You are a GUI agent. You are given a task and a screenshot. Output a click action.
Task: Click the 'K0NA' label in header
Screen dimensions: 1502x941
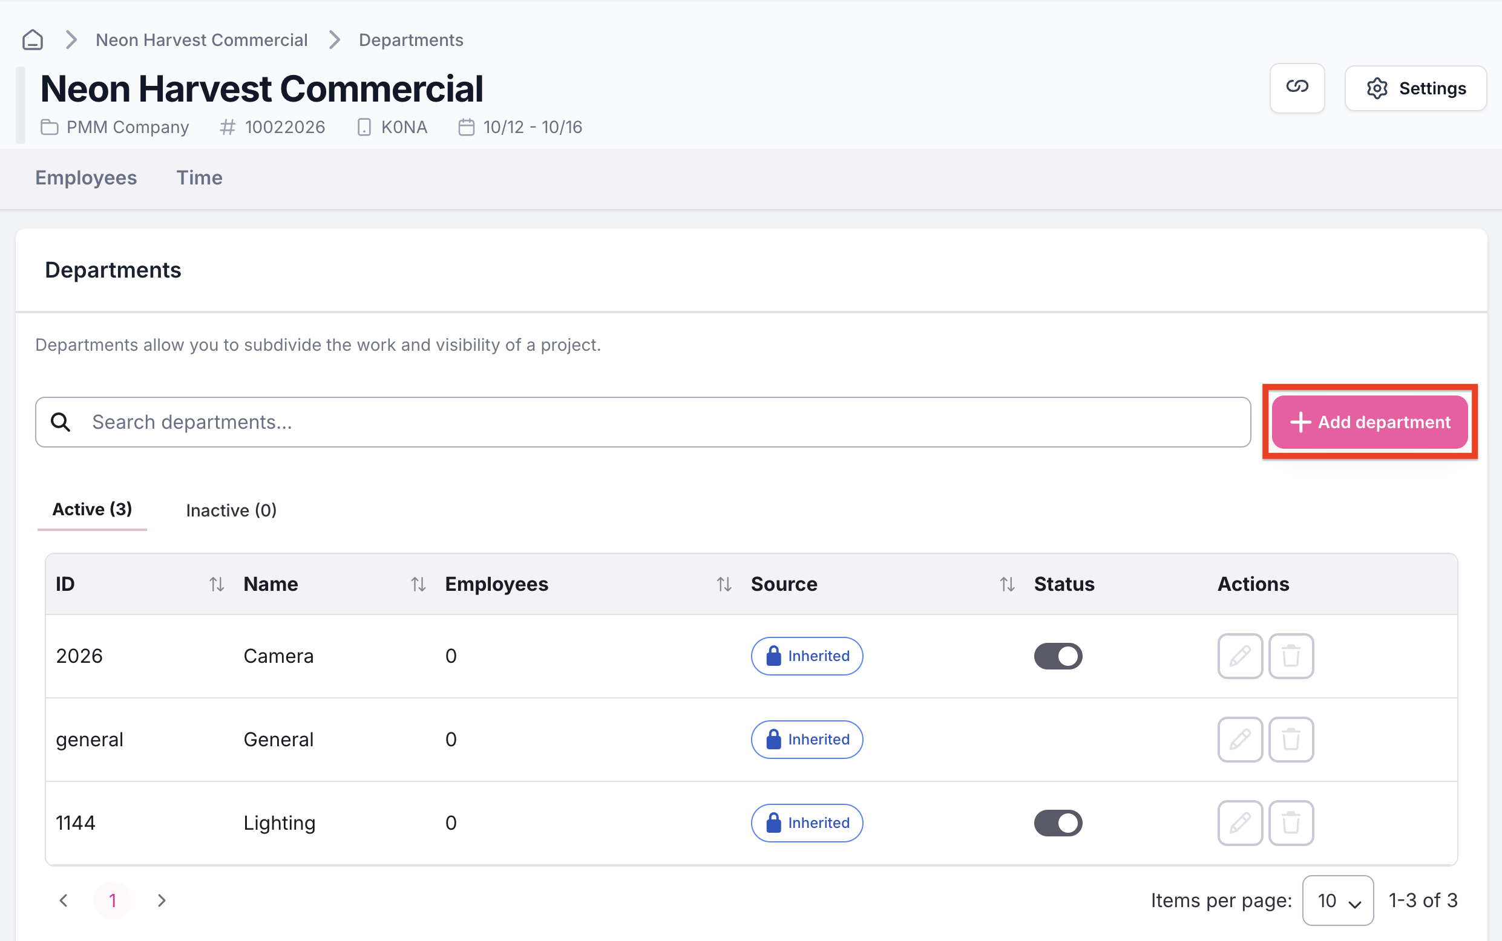(404, 127)
